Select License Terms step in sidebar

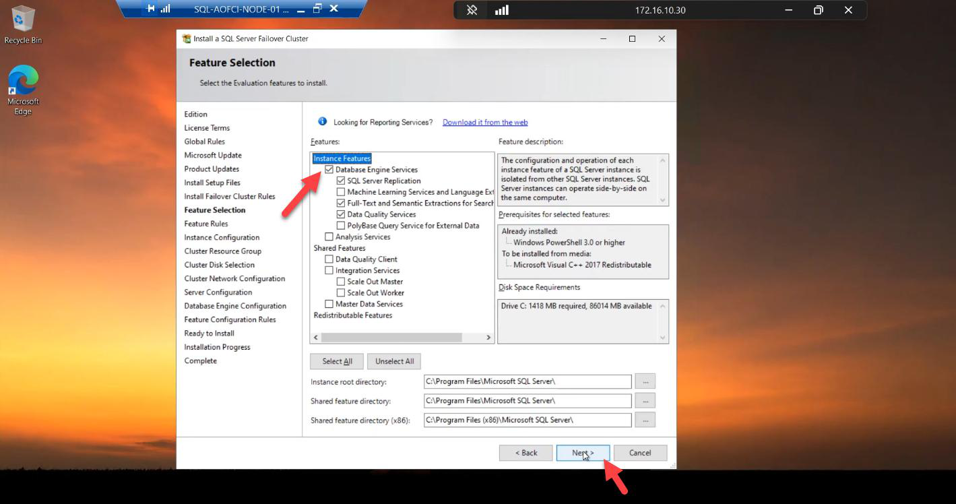[x=207, y=127]
